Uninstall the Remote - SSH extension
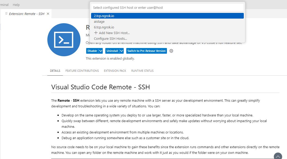The height and width of the screenshot is (159, 287). (112, 51)
